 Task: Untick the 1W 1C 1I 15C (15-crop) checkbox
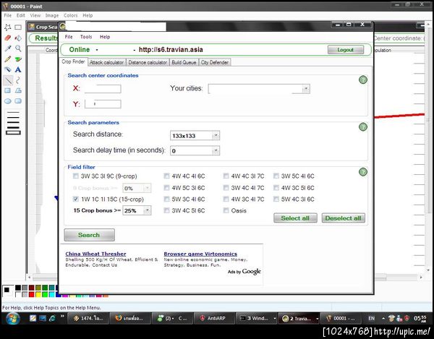[75, 199]
